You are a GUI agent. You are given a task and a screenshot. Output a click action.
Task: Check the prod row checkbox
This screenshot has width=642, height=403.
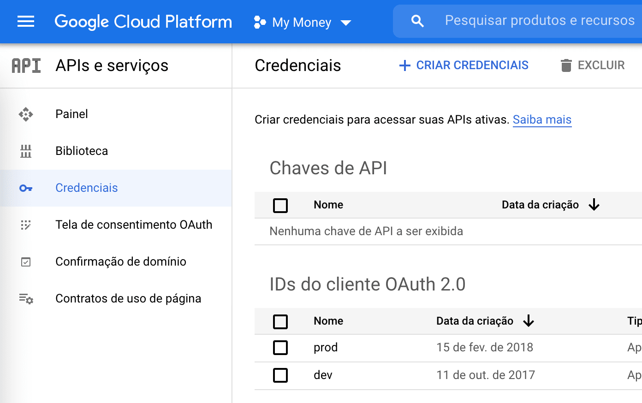tap(280, 347)
